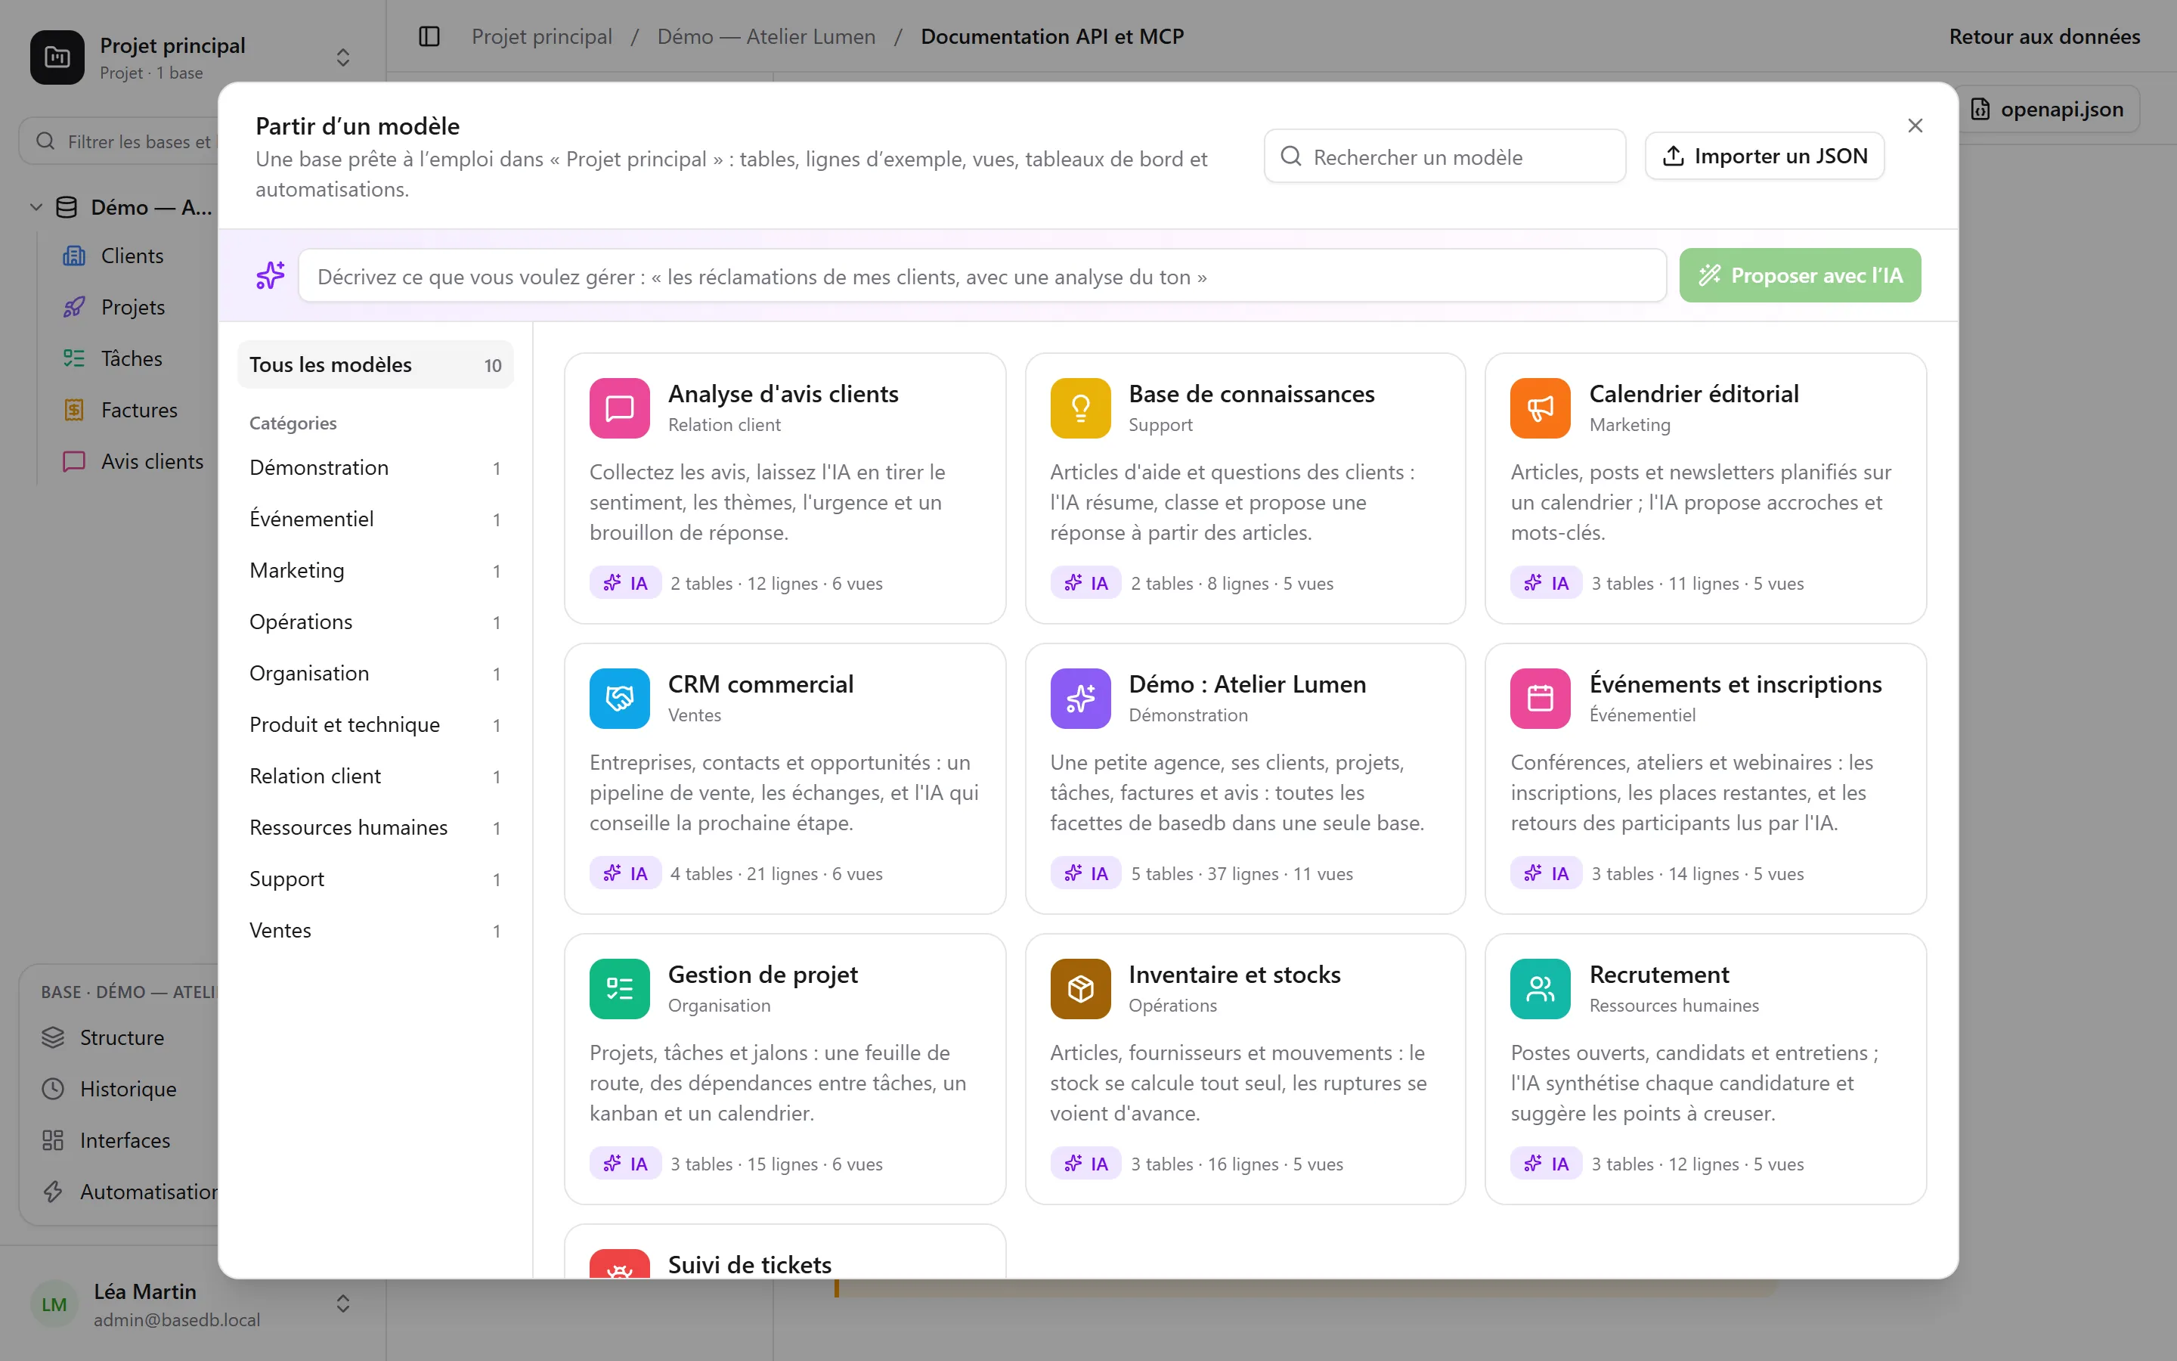This screenshot has height=1361, width=2177.
Task: Click the Tâches list icon in sidebar
Action: coord(74,358)
